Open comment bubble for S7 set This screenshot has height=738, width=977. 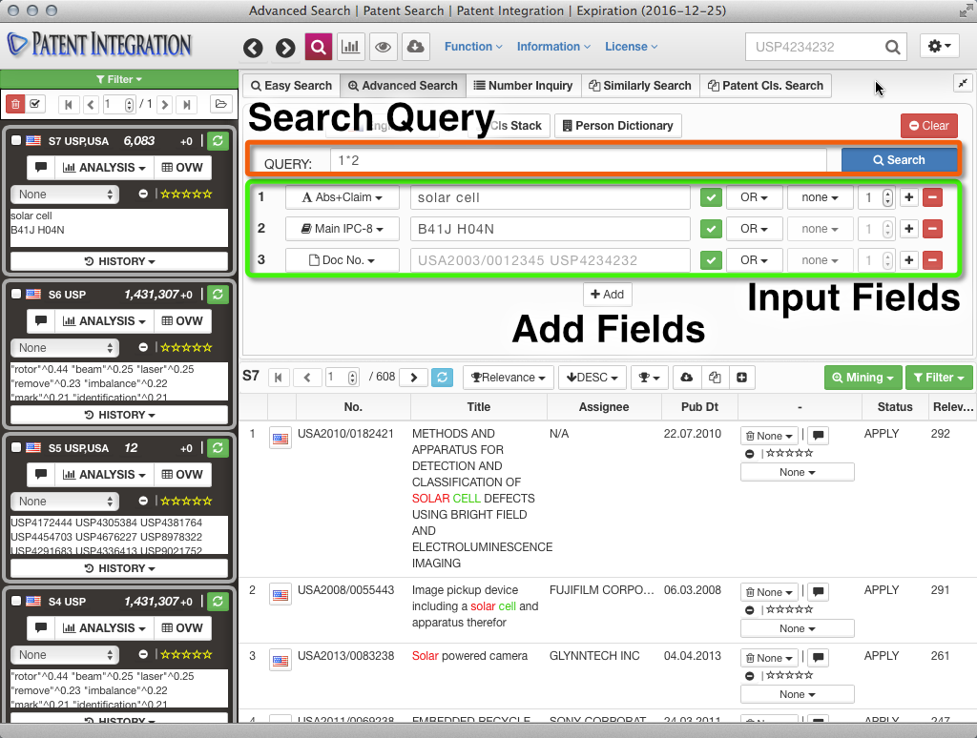[41, 167]
